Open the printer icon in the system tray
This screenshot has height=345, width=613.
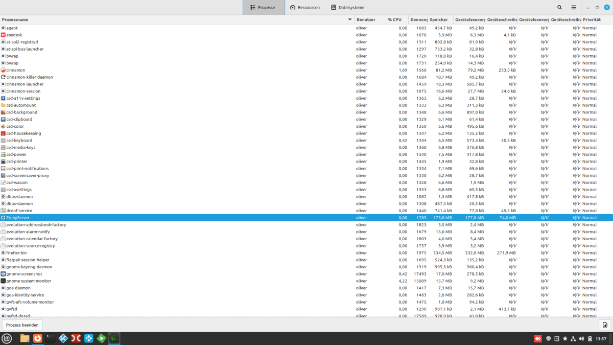click(x=548, y=338)
